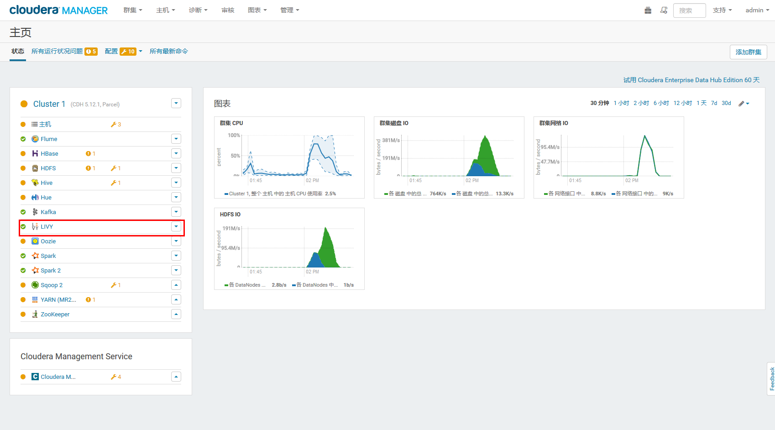Click the Hue service icon
This screenshot has height=430, width=775.
click(x=35, y=197)
